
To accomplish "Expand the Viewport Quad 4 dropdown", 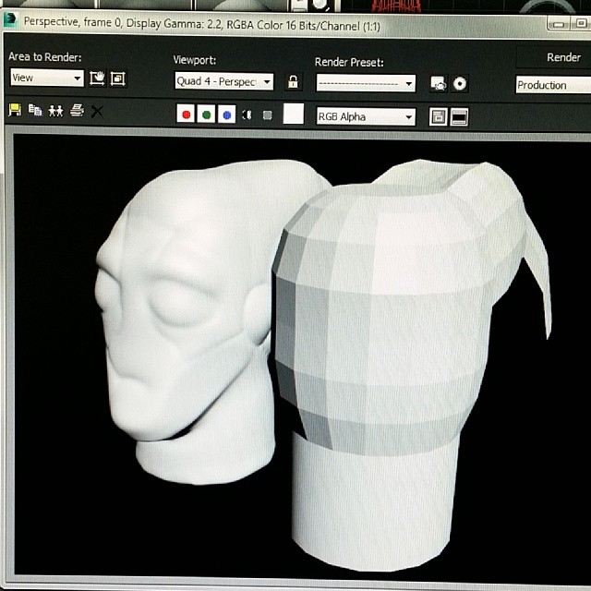I will 224,82.
